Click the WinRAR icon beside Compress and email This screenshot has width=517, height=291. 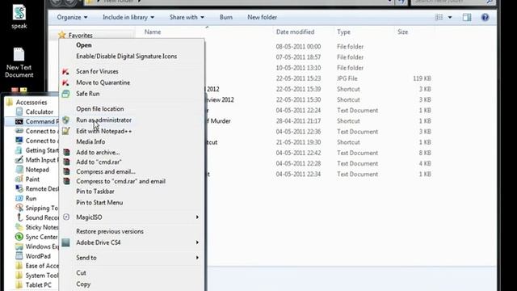pyautogui.click(x=66, y=171)
